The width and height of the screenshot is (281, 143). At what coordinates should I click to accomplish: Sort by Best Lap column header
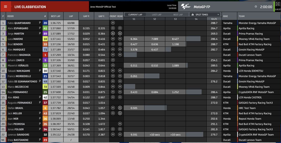coord(55,16)
